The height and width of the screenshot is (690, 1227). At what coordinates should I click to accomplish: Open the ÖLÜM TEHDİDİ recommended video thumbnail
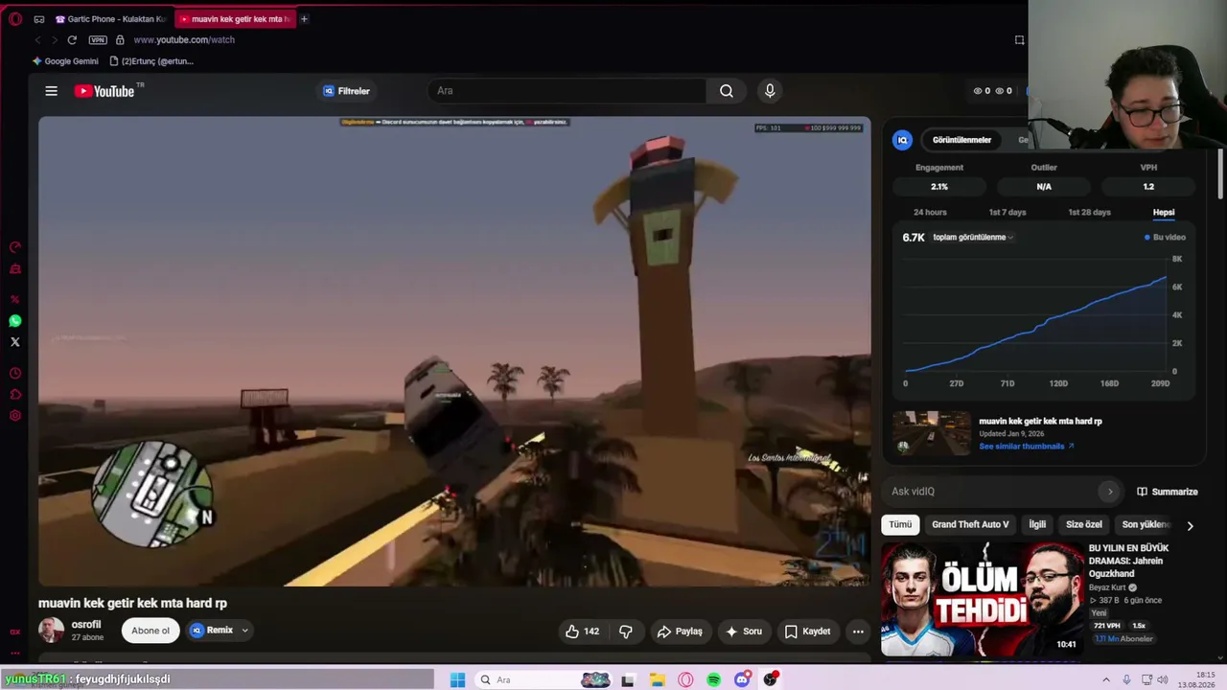(982, 599)
